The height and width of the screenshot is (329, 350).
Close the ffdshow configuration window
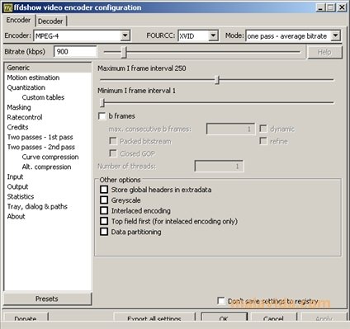click(342, 7)
